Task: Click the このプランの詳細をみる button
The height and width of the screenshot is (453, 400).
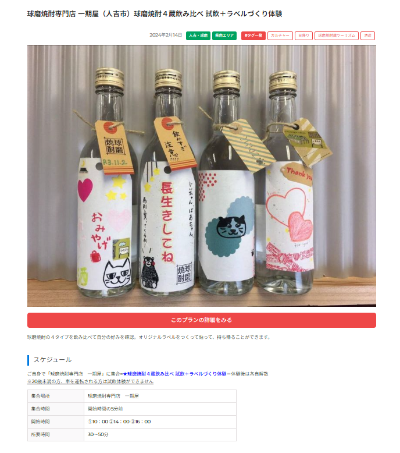Action: click(202, 320)
